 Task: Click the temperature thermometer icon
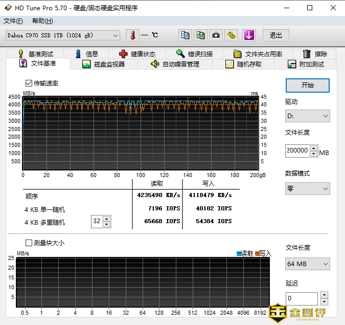click(x=132, y=35)
